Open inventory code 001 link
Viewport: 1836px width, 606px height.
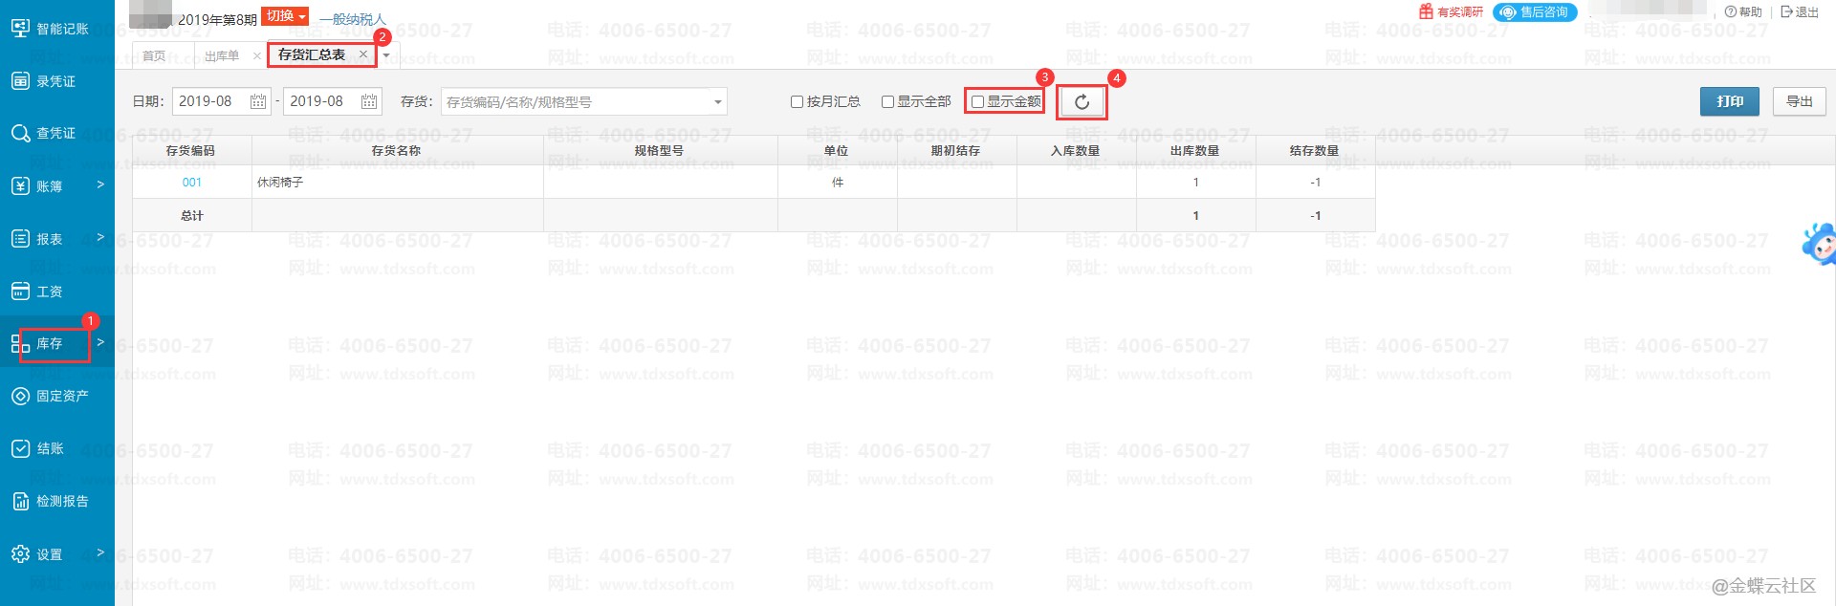[x=192, y=183]
